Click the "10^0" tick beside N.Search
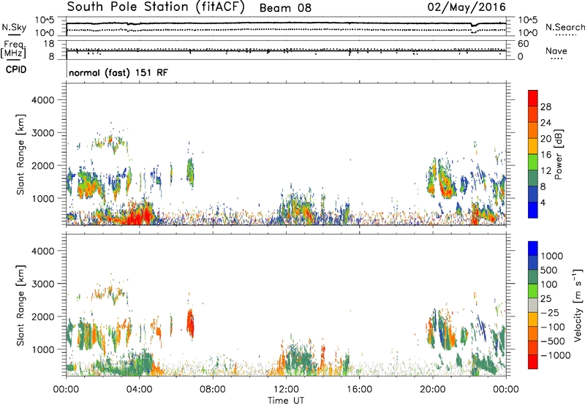 click(x=527, y=33)
